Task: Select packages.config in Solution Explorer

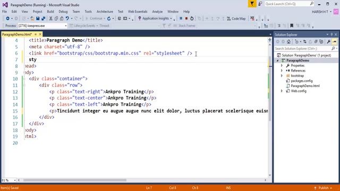Action: [302, 81]
